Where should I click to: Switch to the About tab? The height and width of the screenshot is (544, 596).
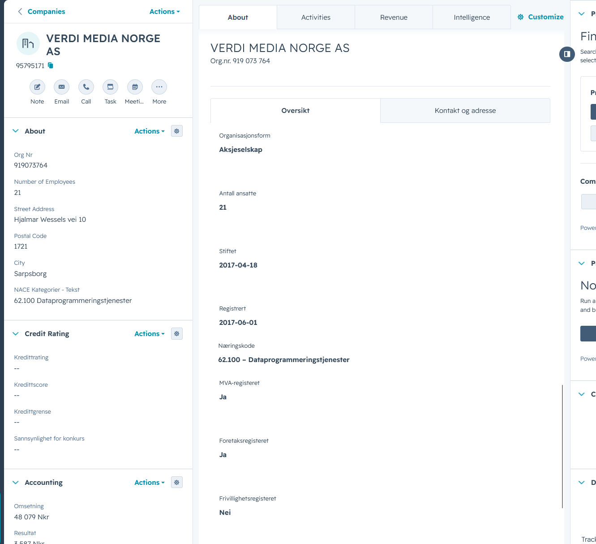[238, 17]
